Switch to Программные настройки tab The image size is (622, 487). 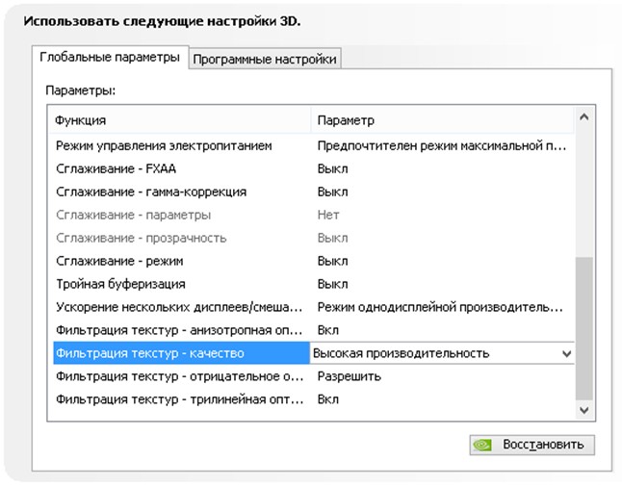coord(265,59)
